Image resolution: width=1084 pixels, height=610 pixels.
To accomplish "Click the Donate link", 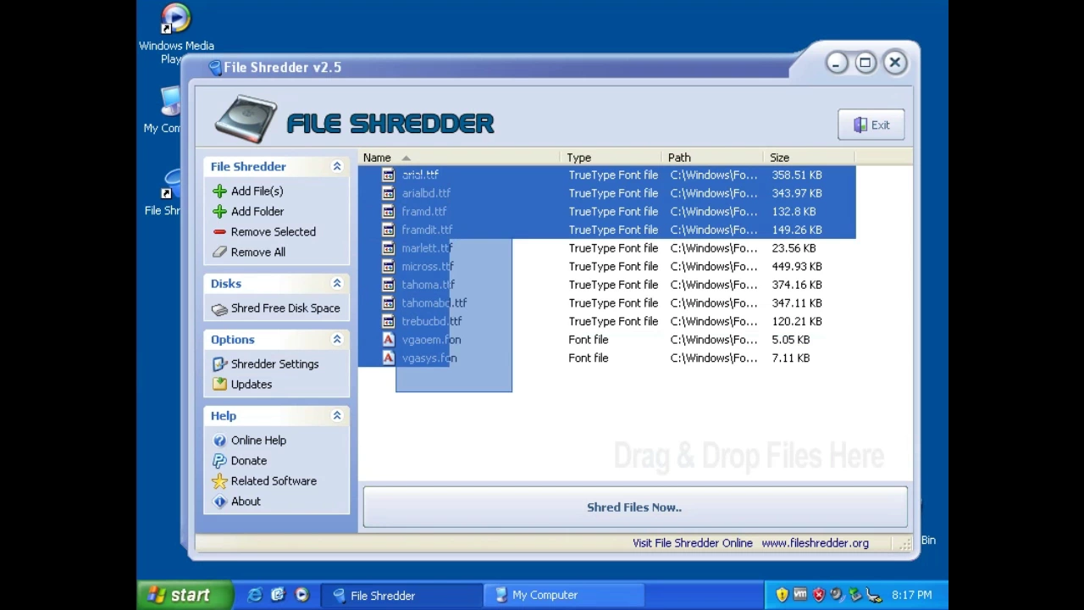I will (249, 461).
